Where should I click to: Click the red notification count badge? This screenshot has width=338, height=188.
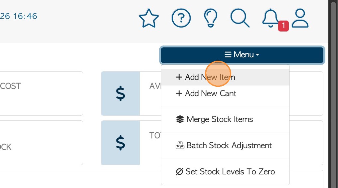pos(283,26)
